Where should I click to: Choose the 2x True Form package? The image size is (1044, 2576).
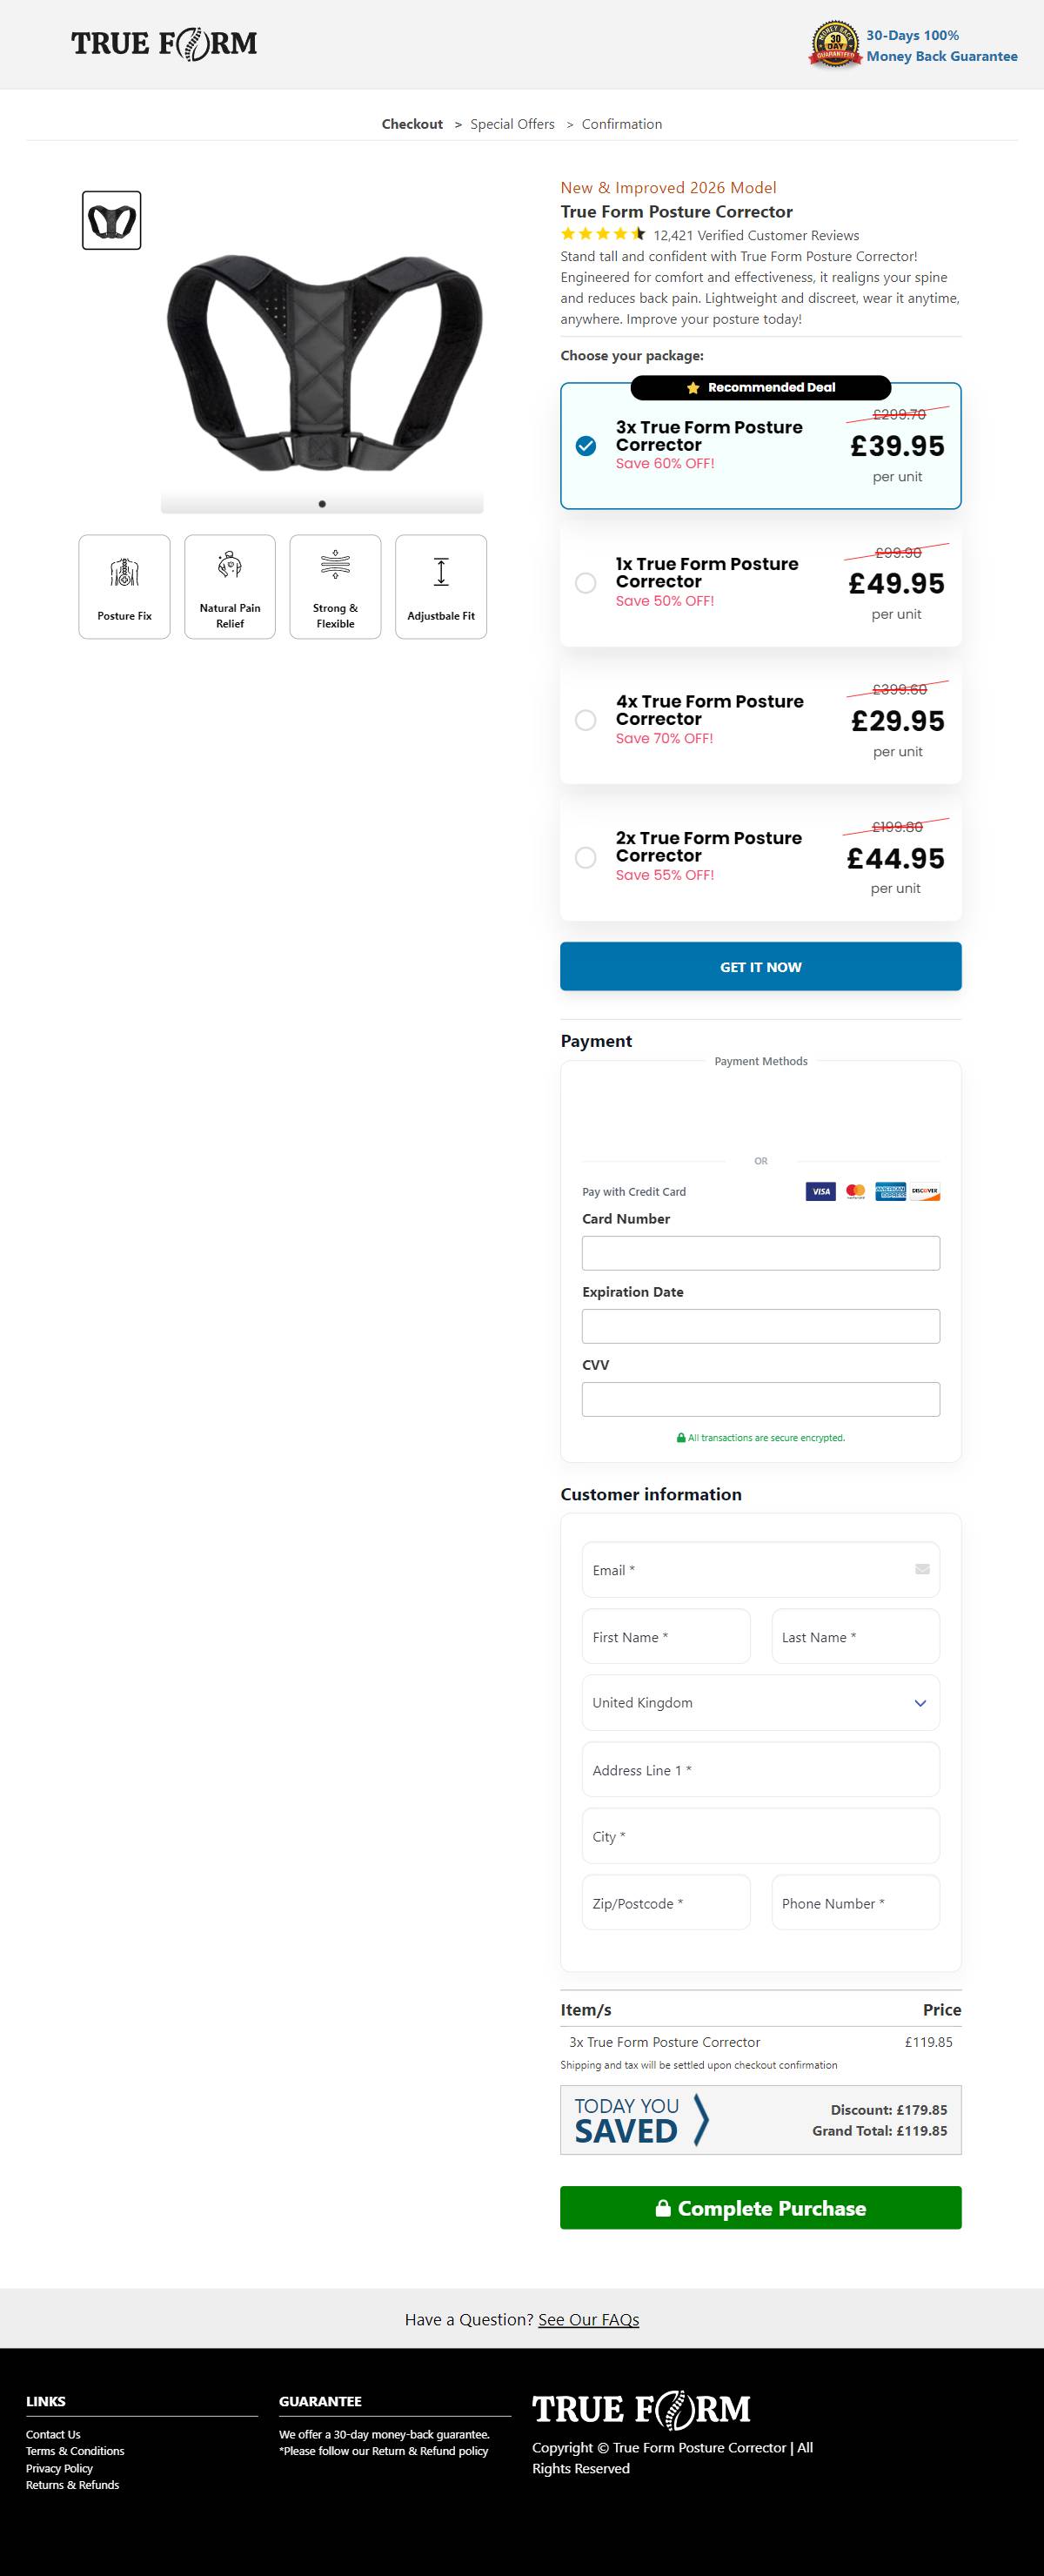tap(586, 857)
